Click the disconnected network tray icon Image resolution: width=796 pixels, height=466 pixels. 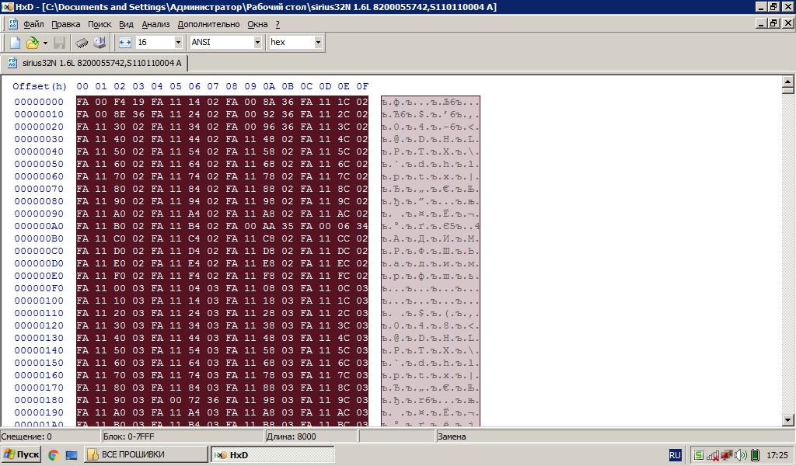pos(727,455)
